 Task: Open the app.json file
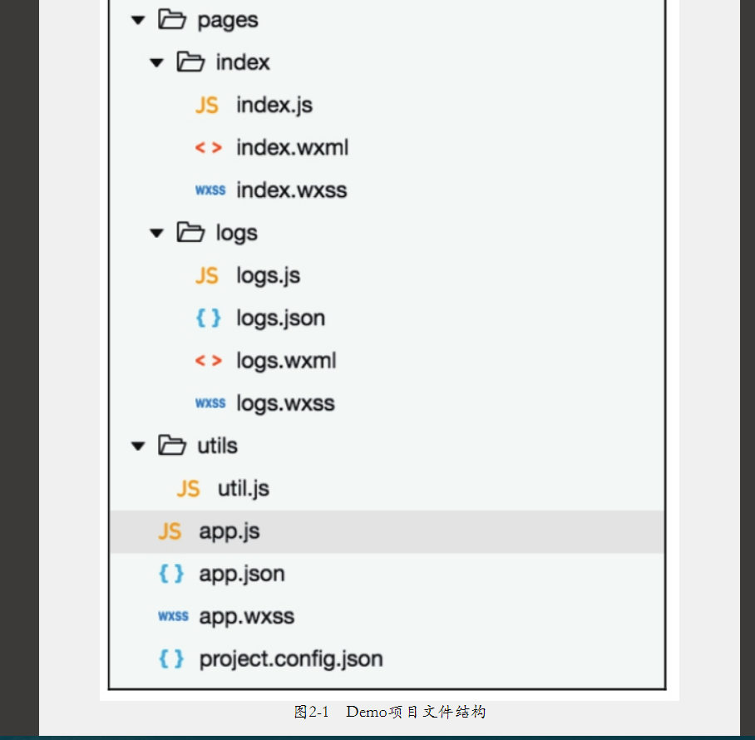241,574
